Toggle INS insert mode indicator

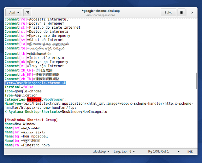point(190,152)
